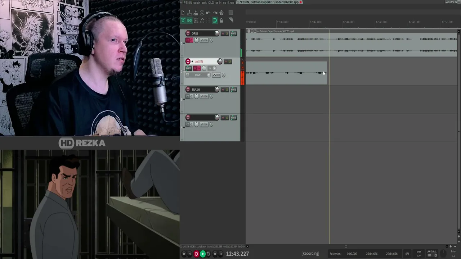Open TRIM envelope button on TRASH track

point(205,96)
